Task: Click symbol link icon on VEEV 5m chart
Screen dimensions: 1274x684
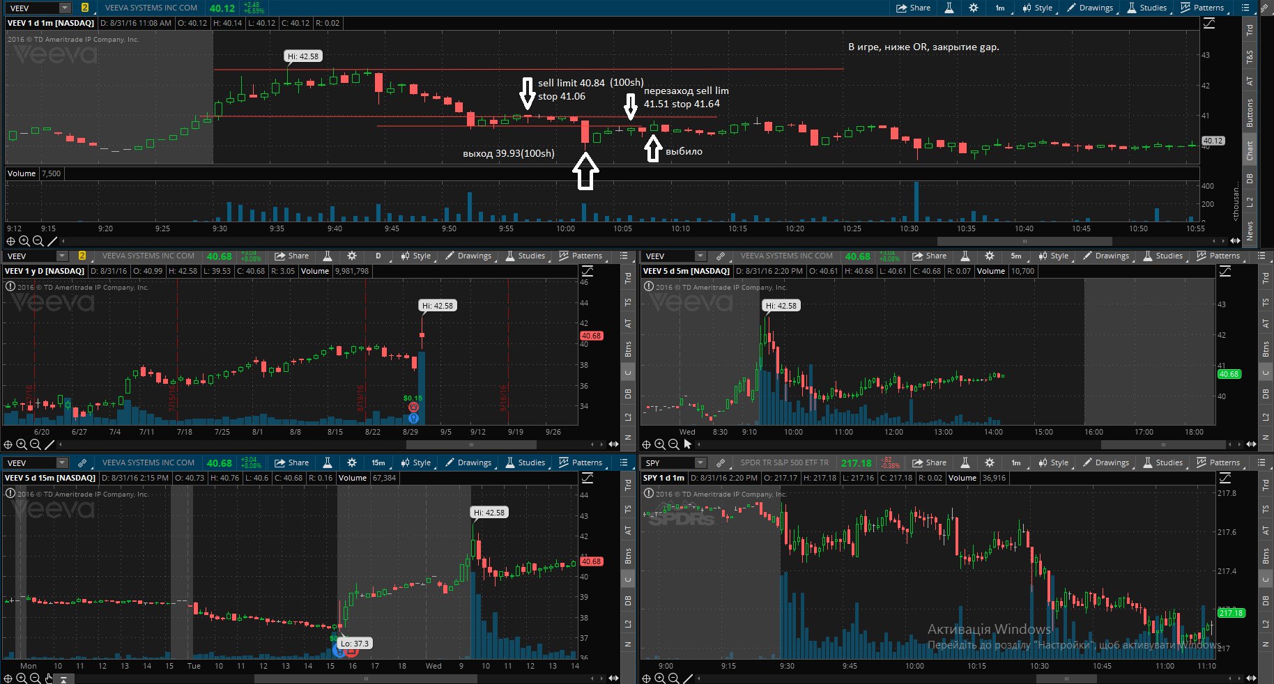Action: pyautogui.click(x=720, y=256)
